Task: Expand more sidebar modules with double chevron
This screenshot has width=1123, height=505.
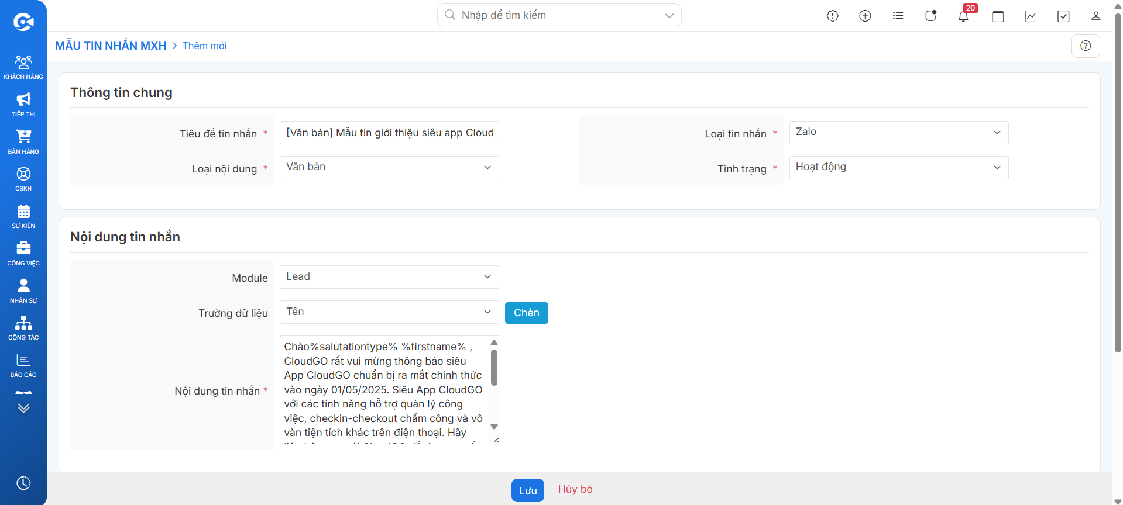Action: [23, 408]
